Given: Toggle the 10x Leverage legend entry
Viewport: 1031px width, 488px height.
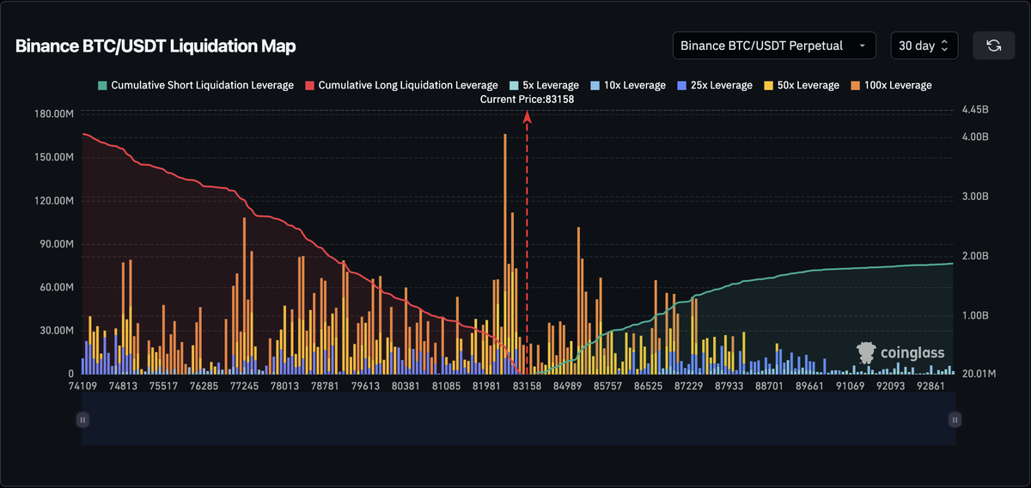Looking at the screenshot, I should coord(627,85).
